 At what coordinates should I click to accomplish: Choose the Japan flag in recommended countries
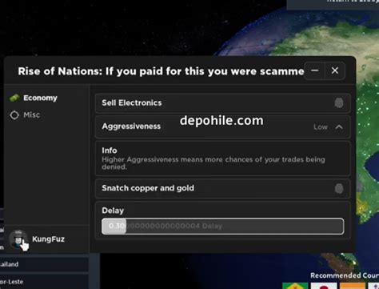(324, 286)
